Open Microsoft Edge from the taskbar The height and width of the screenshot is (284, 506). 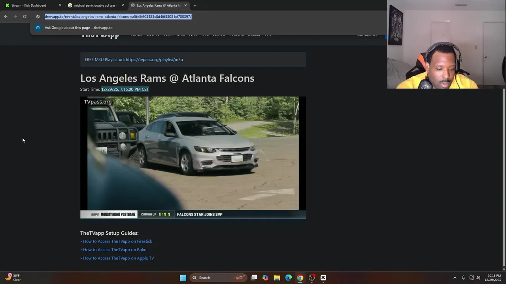(x=289, y=278)
